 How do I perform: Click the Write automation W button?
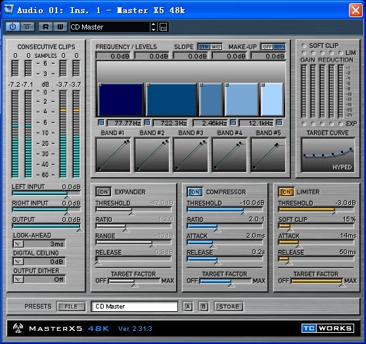coord(60,27)
